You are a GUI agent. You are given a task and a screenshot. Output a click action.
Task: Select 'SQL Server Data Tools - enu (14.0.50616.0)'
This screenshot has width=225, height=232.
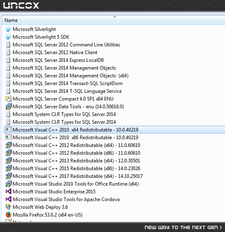click(x=68, y=107)
